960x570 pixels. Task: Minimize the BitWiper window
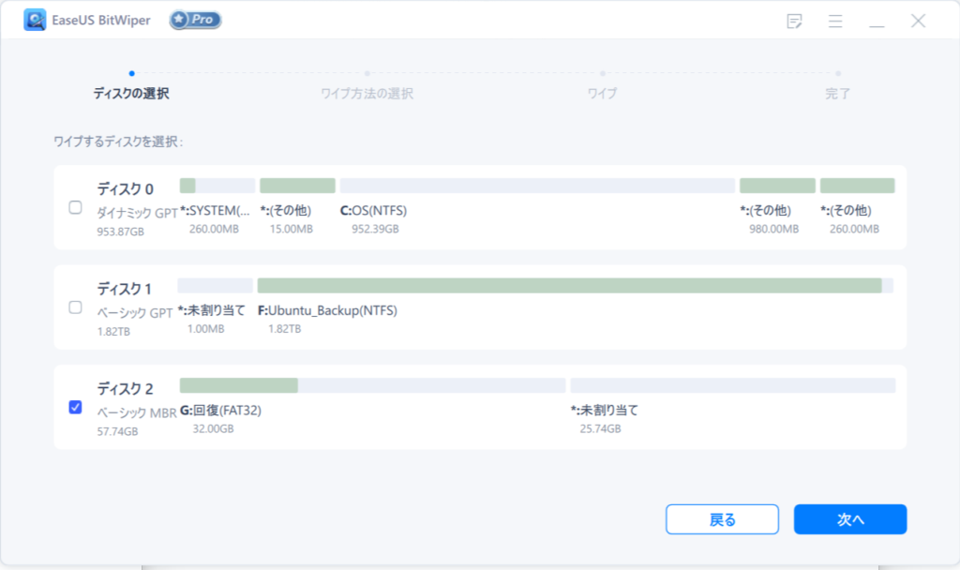[877, 21]
